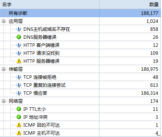Screen dimensions: 162x137
Task: Click the warning icon beside ICMP 目的不可达
Action: 19,125
